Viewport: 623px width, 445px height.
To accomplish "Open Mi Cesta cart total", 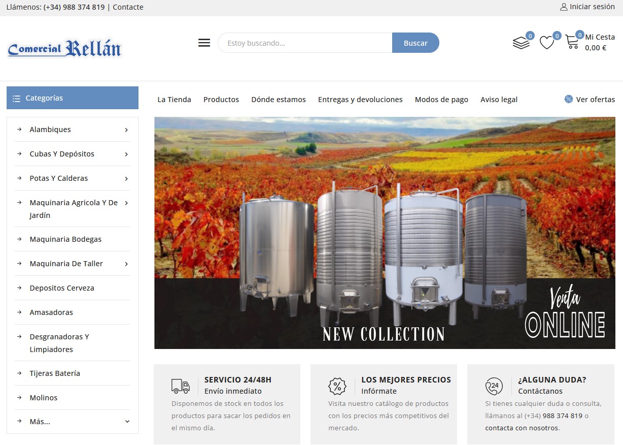I will click(x=600, y=43).
